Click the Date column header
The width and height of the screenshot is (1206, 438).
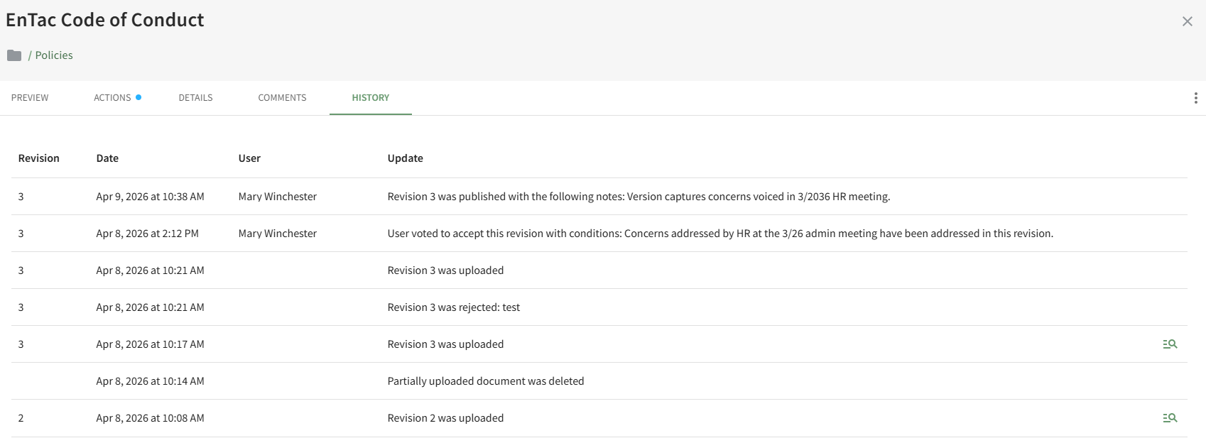pyautogui.click(x=107, y=158)
